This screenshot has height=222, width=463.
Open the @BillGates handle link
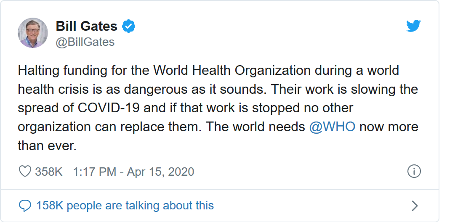pyautogui.click(x=85, y=42)
